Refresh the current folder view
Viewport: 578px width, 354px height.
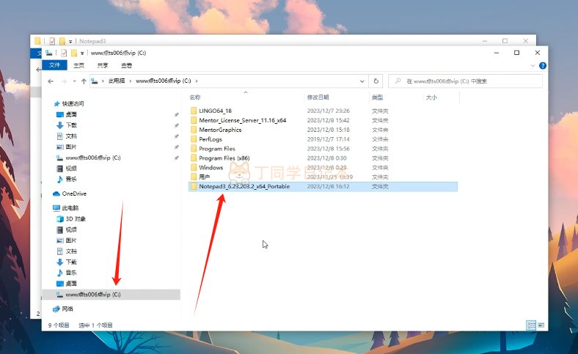(376, 81)
